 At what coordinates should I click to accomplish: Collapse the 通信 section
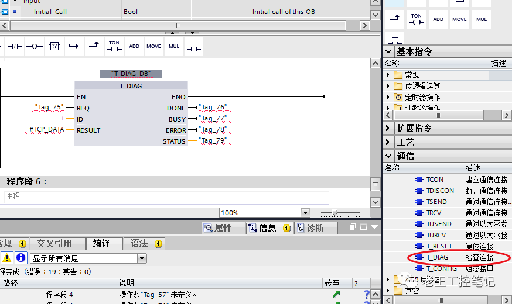[x=388, y=156]
